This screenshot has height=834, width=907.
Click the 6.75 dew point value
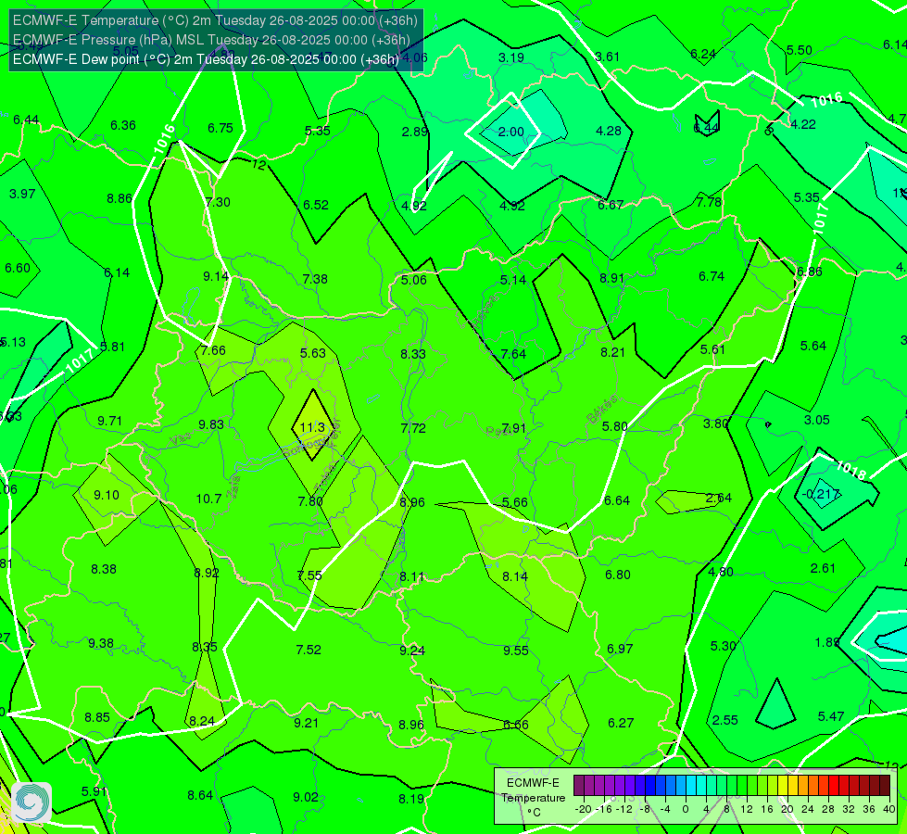click(220, 128)
